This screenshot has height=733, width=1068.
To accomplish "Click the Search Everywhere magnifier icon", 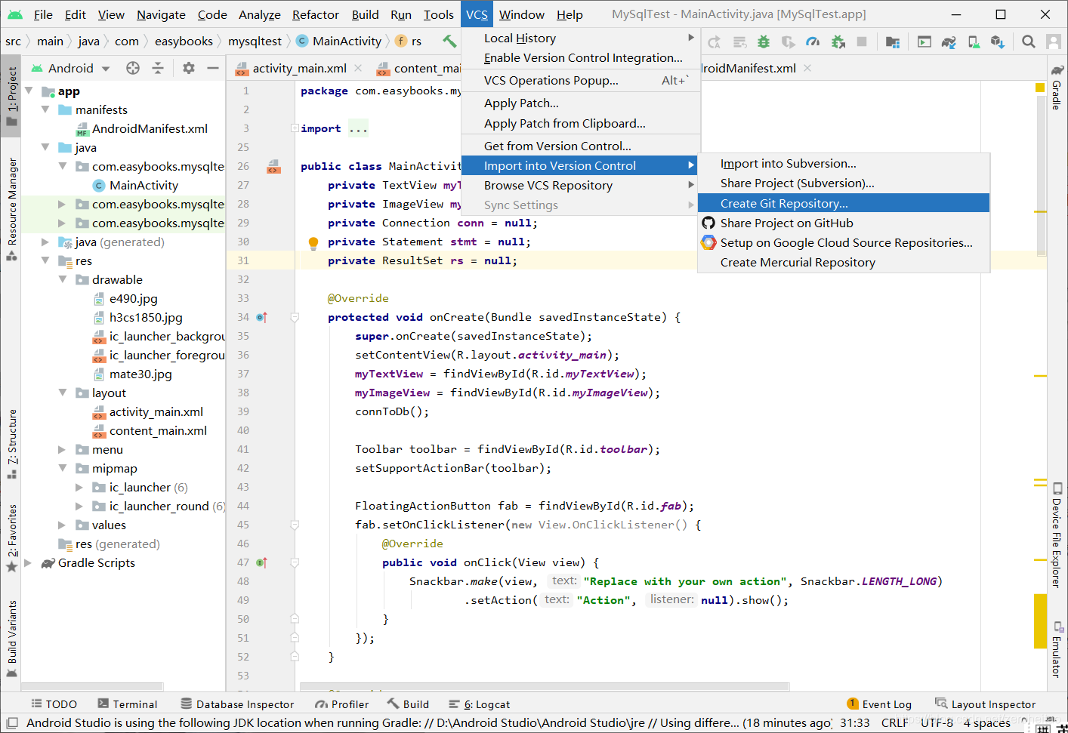I will [1028, 42].
